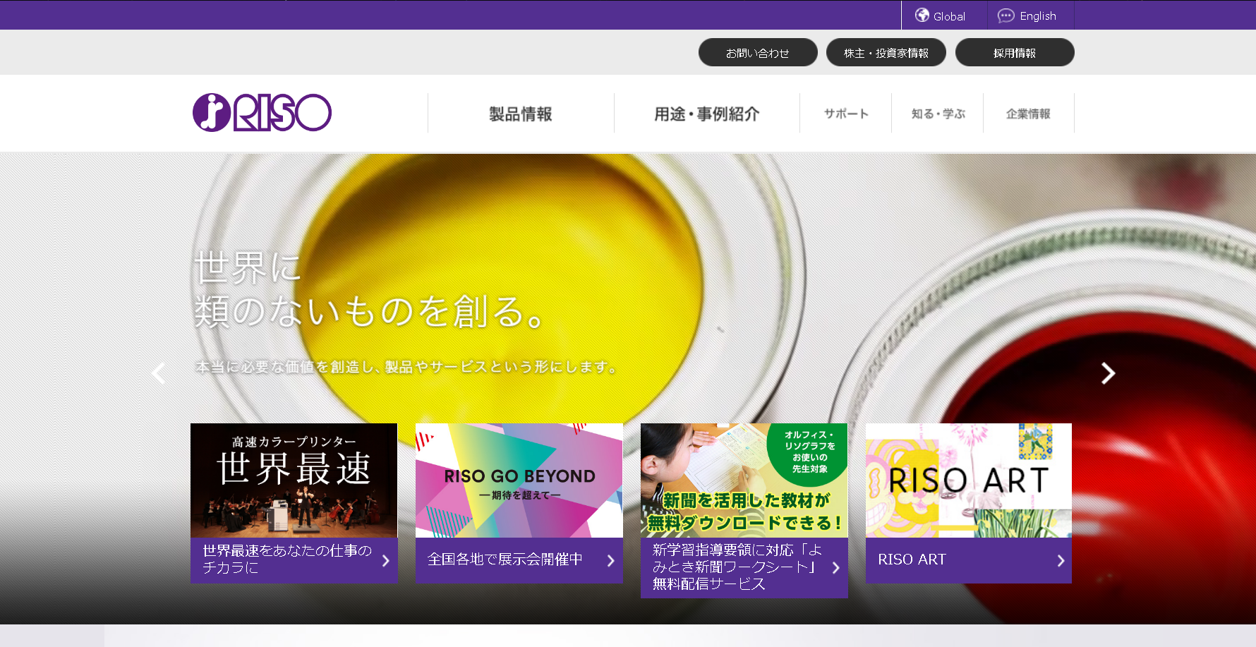Open 世界最速 high-speed printer thumbnail
Image resolution: width=1256 pixels, height=647 pixels.
[x=294, y=480]
